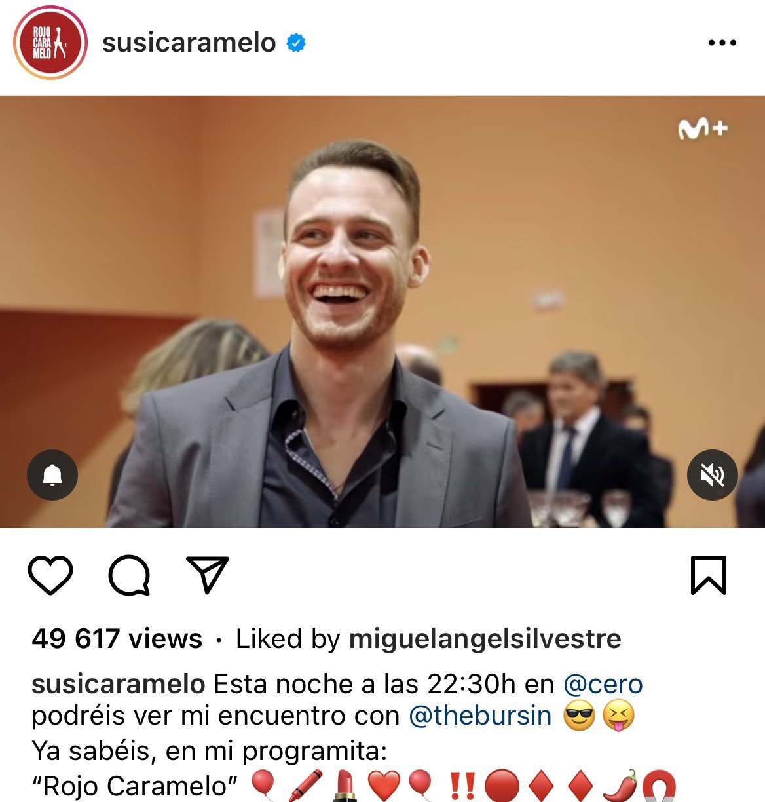Tap the video of the laughing man

[x=382, y=312]
